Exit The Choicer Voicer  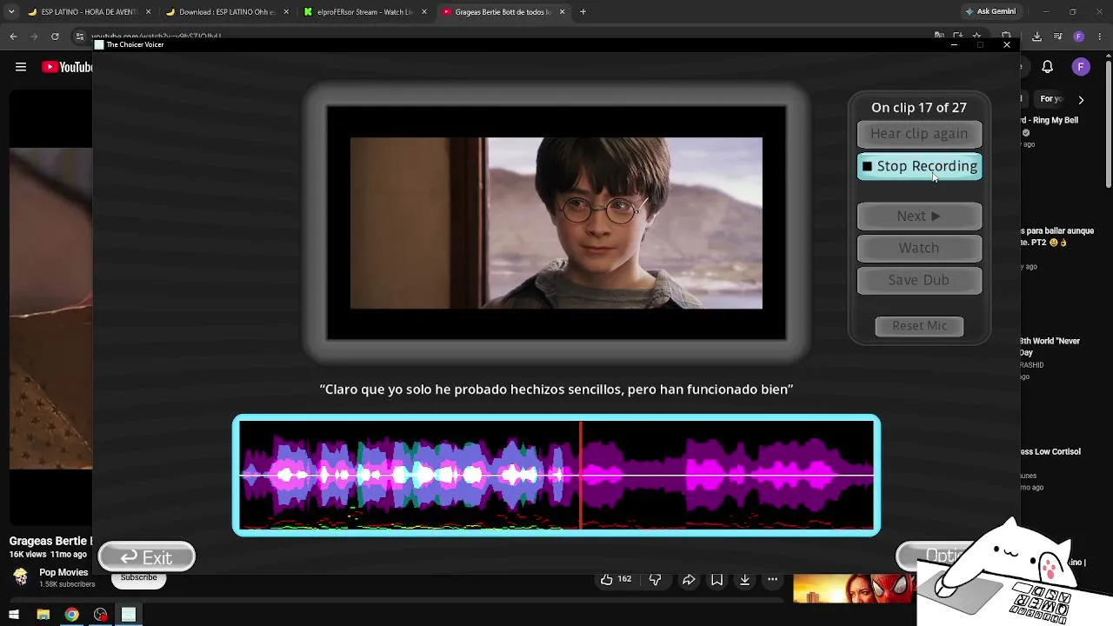[x=146, y=557]
